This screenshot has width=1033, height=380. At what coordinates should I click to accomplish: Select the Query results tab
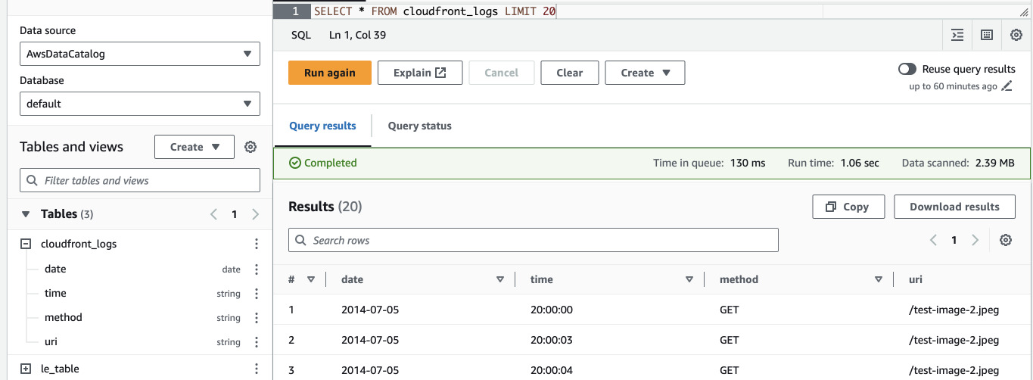[x=322, y=126]
